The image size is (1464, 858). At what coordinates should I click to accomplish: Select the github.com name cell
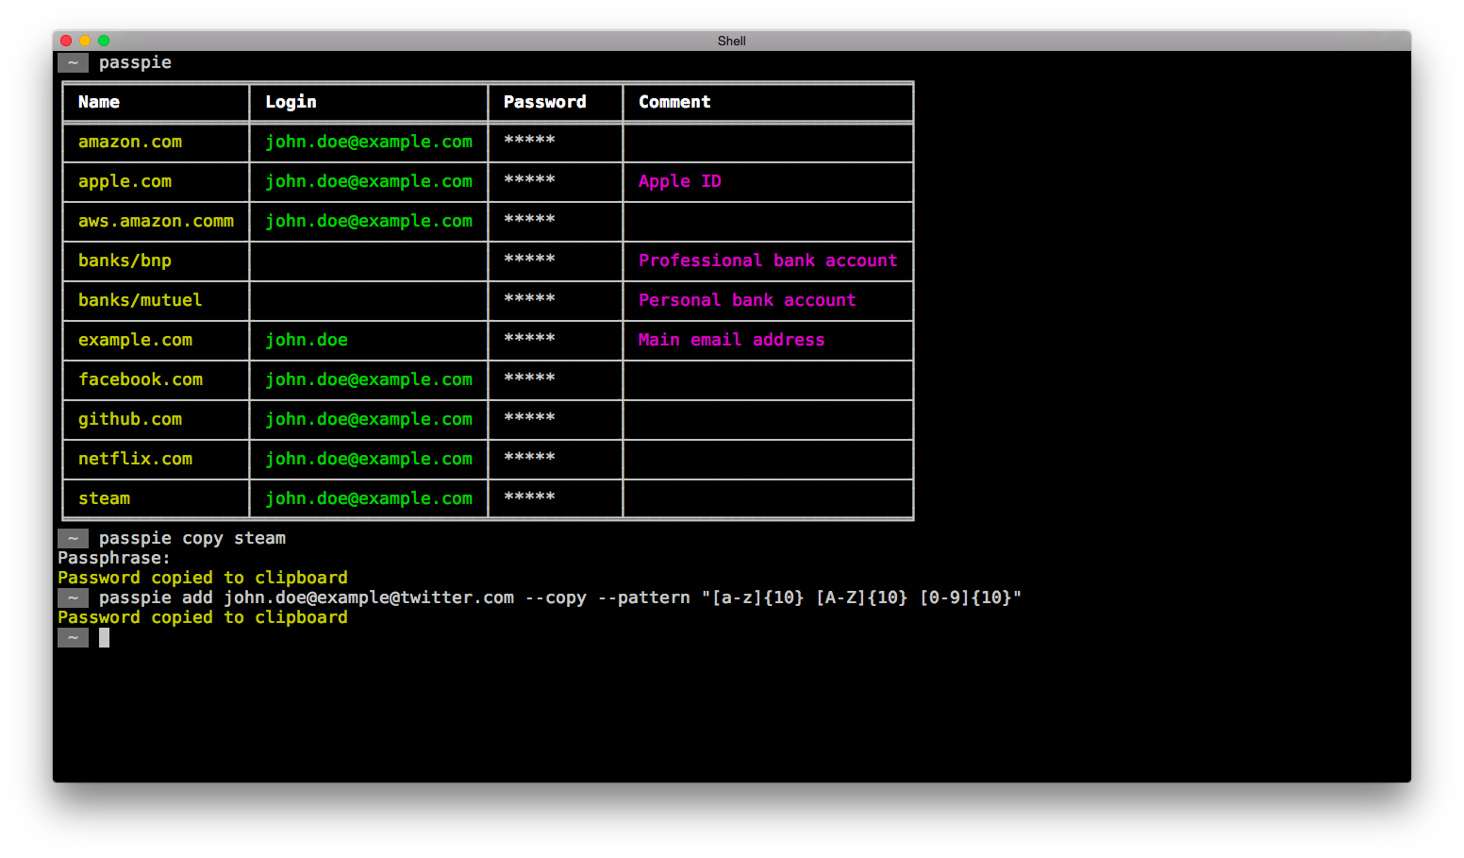pyautogui.click(x=130, y=419)
